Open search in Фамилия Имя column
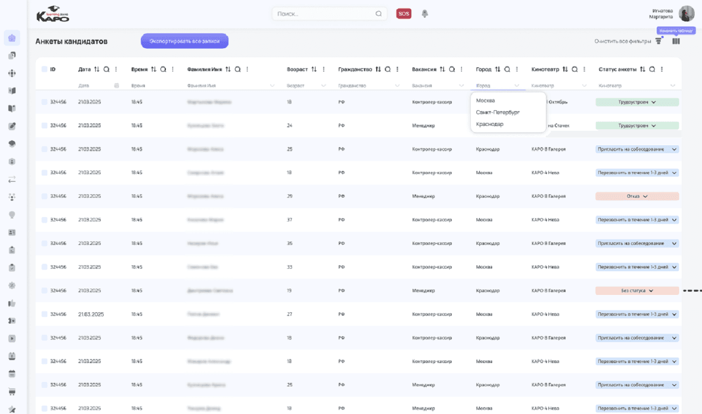 point(238,69)
